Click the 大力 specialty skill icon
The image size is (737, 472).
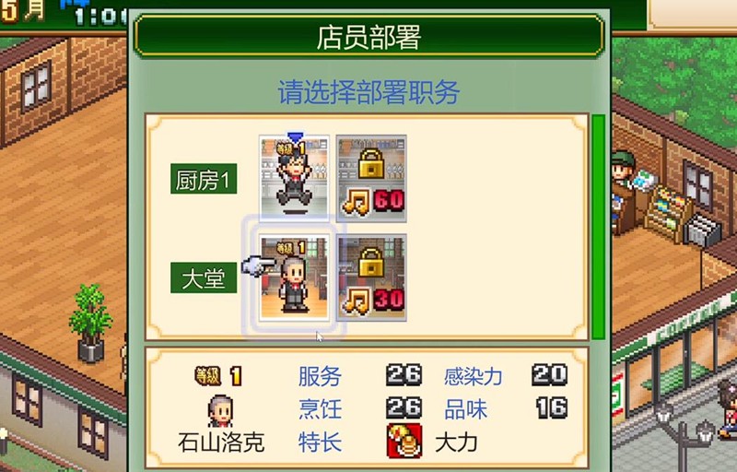pos(404,441)
